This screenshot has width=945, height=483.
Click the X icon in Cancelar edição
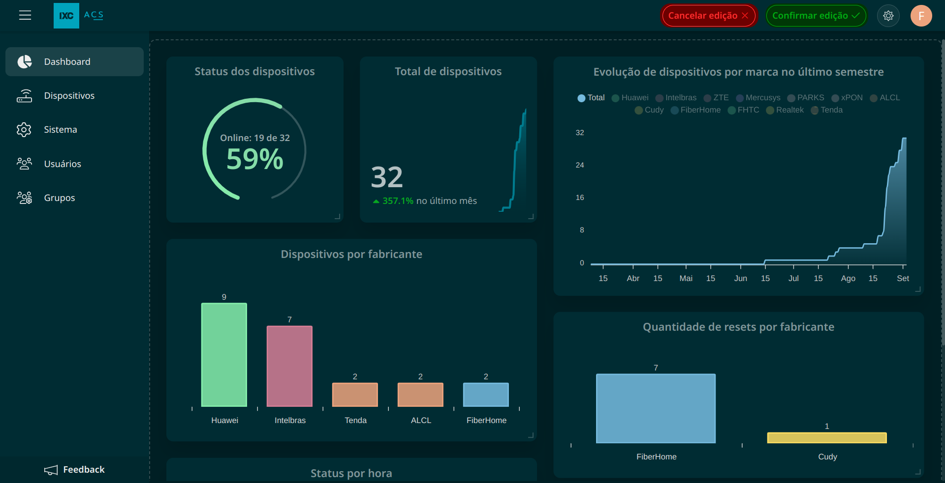pos(745,16)
